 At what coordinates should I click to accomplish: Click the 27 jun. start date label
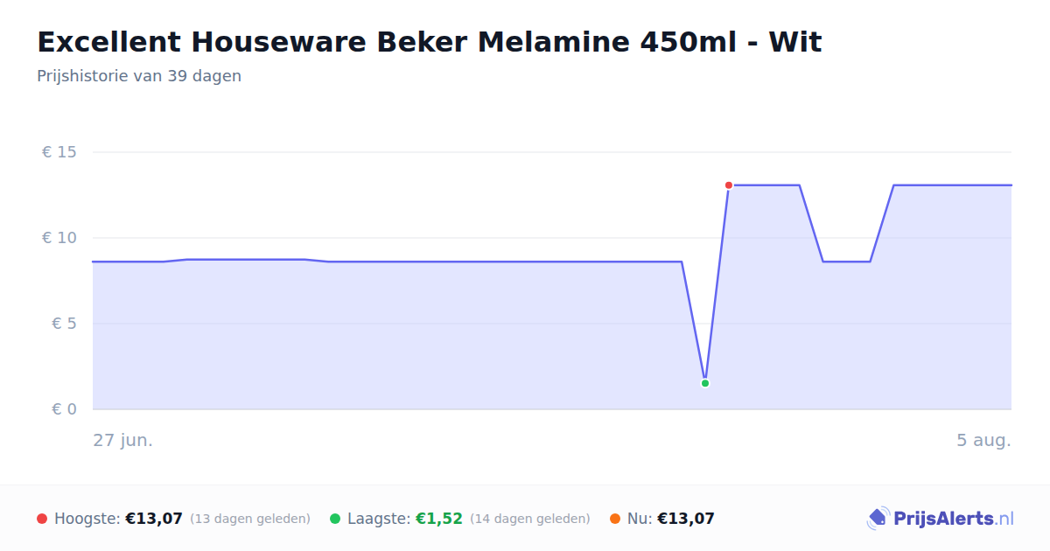click(123, 440)
